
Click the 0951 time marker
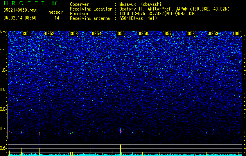[x=26, y=34]
